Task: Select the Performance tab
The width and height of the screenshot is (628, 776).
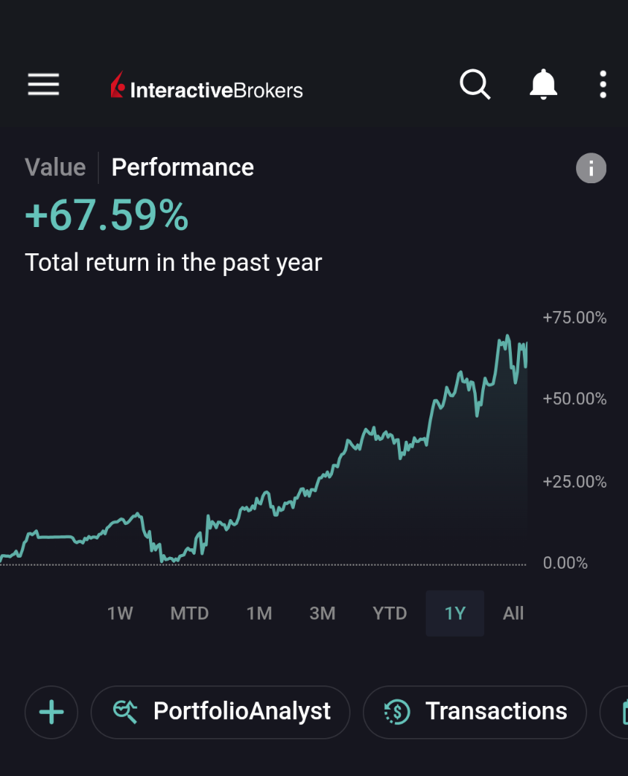Action: point(183,167)
